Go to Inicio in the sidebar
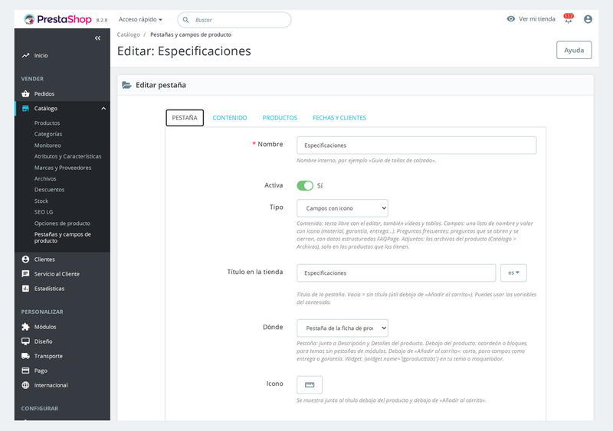This screenshot has width=613, height=431. (x=41, y=55)
